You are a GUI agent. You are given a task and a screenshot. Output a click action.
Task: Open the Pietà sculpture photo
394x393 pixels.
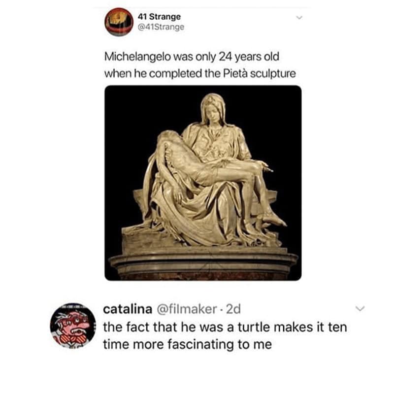(203, 183)
